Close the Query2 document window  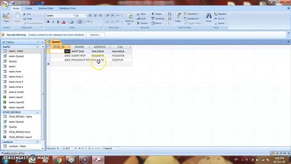tap(288, 42)
